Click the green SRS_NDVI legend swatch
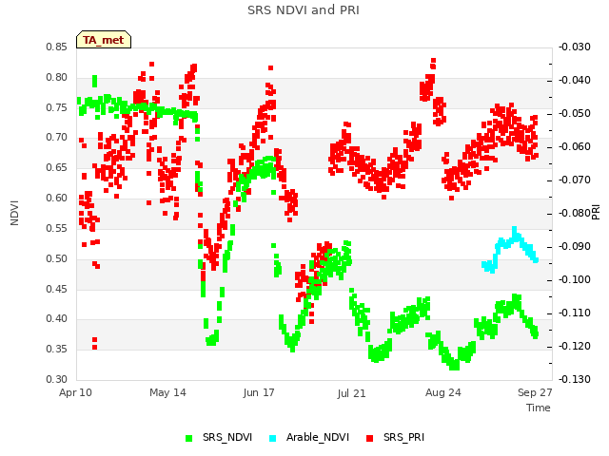The height and width of the screenshot is (456, 609). [188, 438]
